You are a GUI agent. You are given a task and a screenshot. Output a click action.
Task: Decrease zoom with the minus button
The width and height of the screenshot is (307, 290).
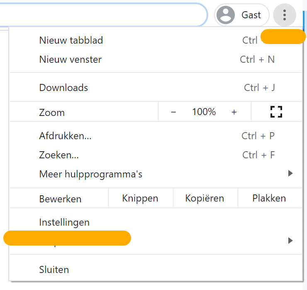tap(173, 112)
